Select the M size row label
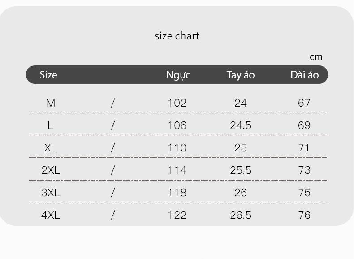This screenshot has width=354, height=259. pyautogui.click(x=51, y=103)
